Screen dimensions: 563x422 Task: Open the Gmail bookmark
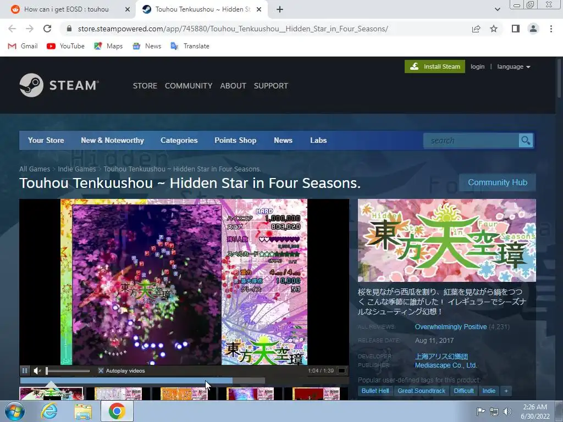coord(23,46)
